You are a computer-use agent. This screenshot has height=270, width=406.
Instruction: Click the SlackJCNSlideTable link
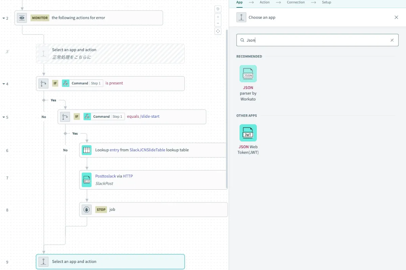[x=148, y=150]
